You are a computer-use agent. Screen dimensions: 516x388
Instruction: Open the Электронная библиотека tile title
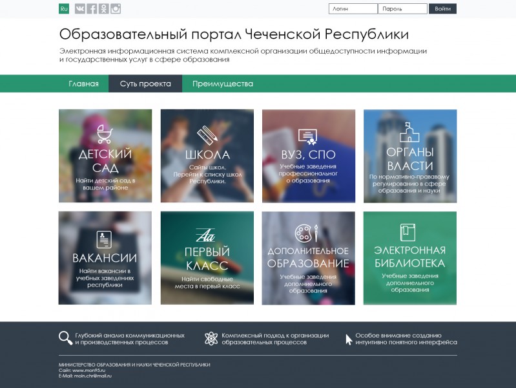[409, 257]
